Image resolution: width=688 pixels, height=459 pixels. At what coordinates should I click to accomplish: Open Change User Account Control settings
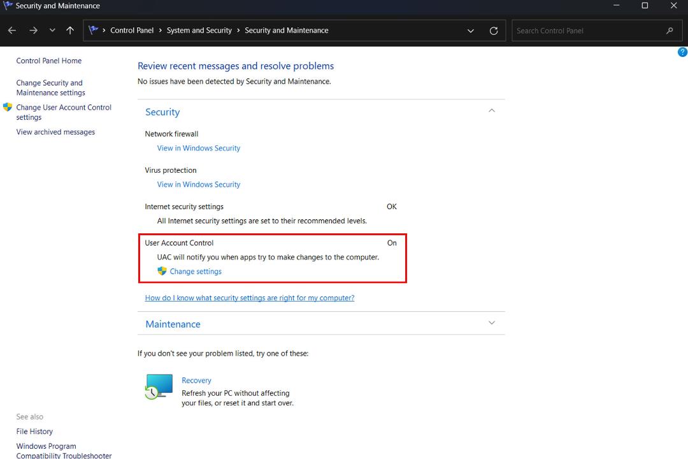coord(64,112)
